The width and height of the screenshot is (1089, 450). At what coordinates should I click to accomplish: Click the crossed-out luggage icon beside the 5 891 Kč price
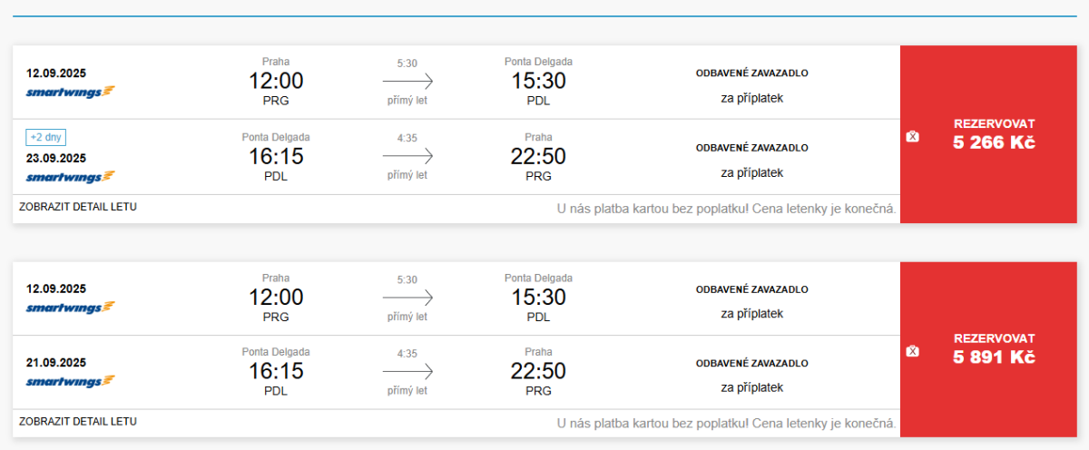(x=913, y=351)
